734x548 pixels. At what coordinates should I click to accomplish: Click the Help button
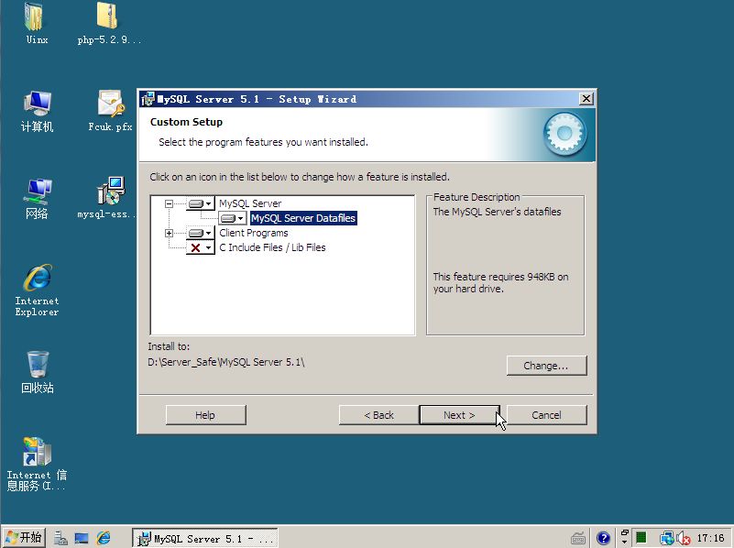(x=205, y=415)
